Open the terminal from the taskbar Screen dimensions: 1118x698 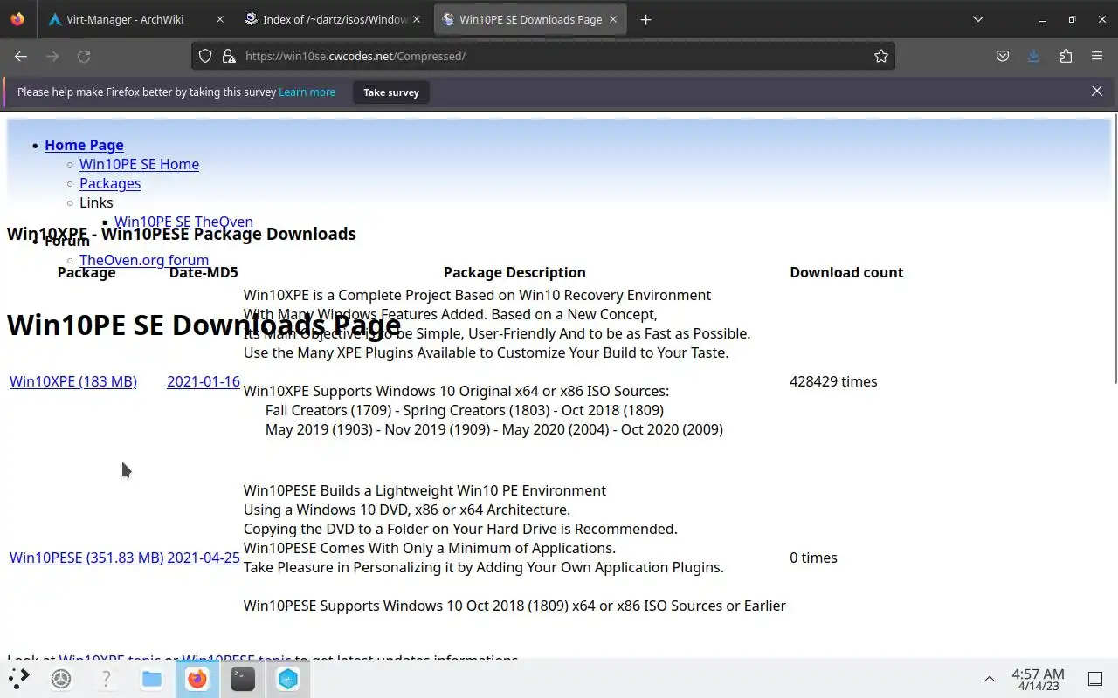point(243,678)
